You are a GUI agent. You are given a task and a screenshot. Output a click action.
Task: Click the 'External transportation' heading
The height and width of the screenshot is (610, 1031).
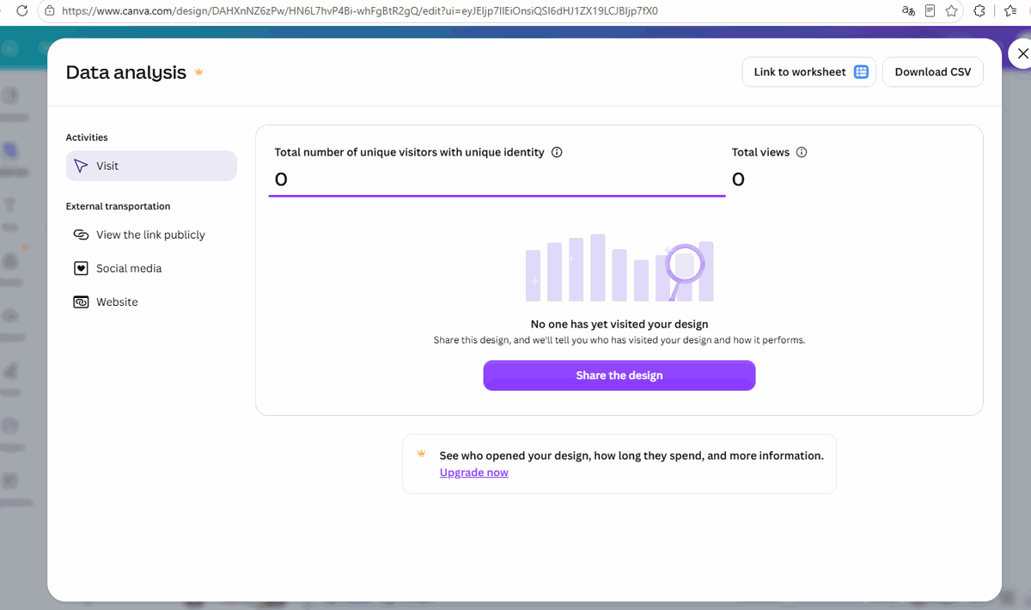(118, 206)
